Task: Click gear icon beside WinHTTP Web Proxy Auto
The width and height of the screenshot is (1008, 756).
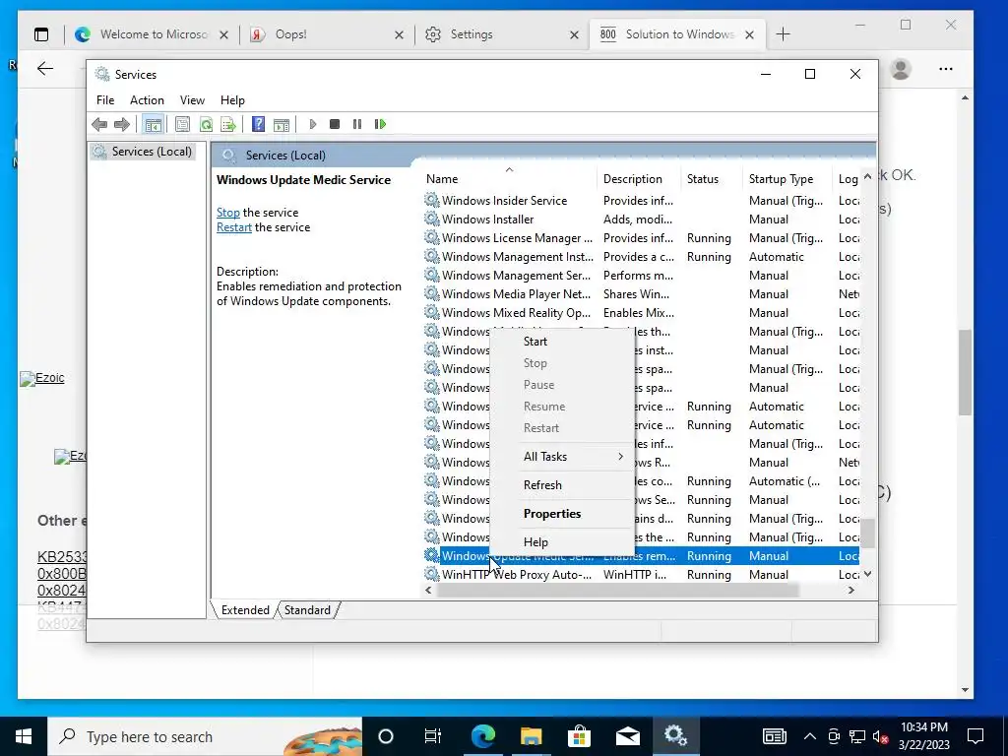Action: (432, 574)
